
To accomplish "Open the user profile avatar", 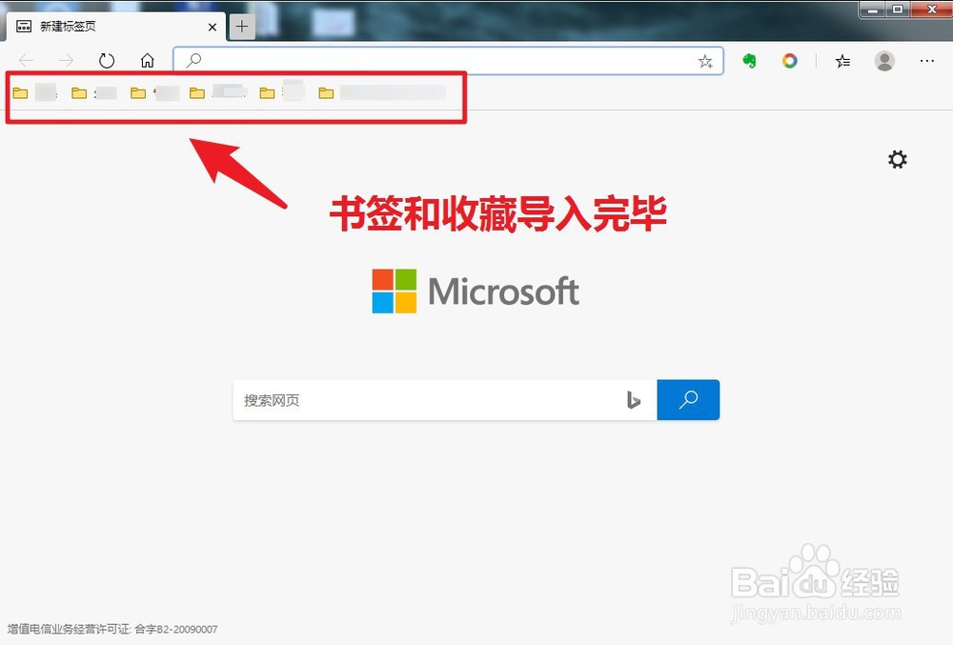I will (x=884, y=61).
